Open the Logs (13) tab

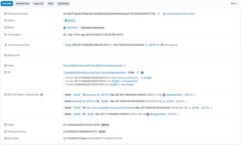pyautogui.click(x=39, y=4)
